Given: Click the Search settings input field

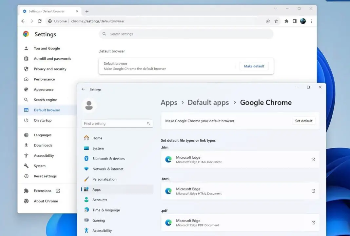Looking at the screenshot, I should pyautogui.click(x=186, y=34).
